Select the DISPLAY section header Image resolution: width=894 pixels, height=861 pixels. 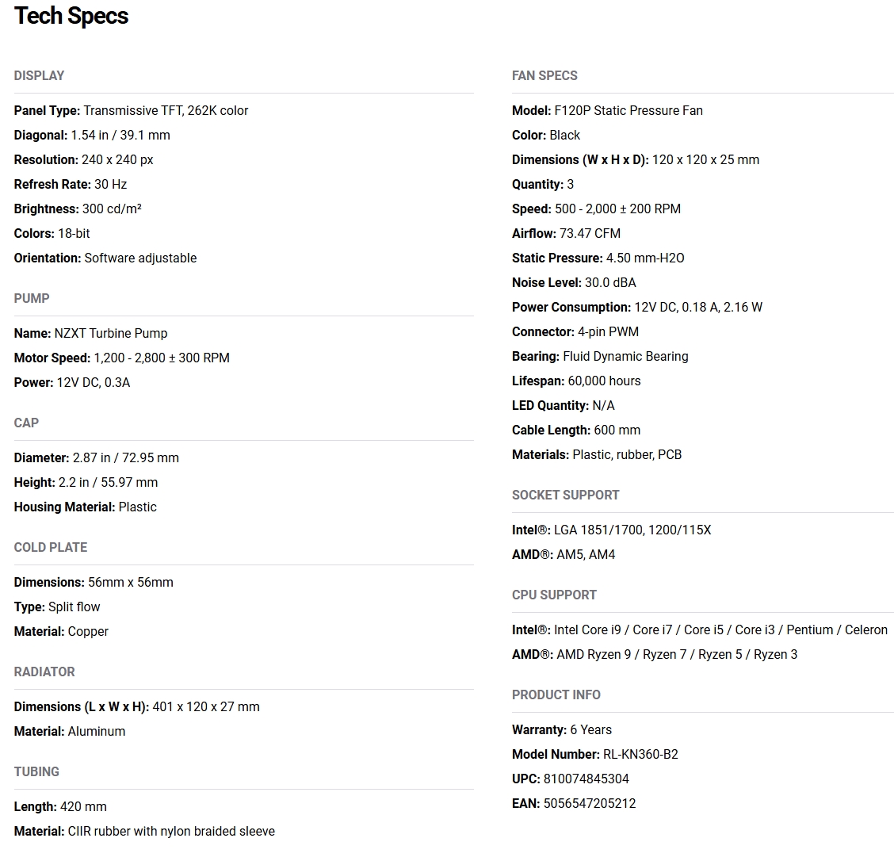coord(40,76)
